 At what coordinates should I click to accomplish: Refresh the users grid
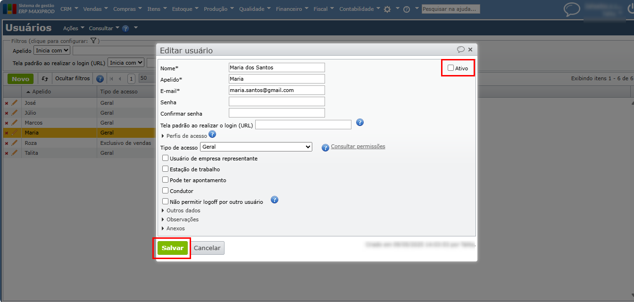pos(45,79)
